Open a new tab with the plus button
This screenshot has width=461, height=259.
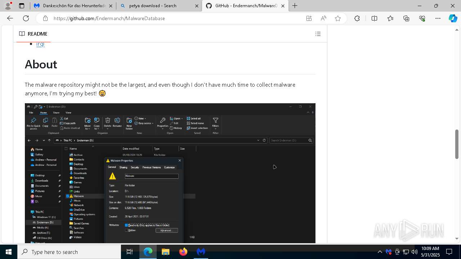295,6
